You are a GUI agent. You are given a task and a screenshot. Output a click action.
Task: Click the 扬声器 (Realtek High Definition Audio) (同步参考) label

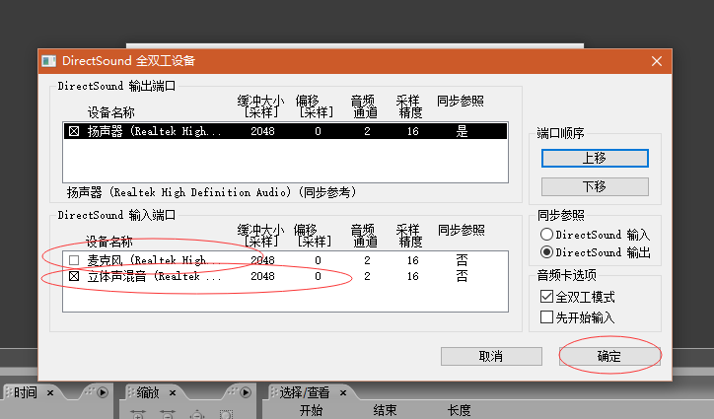pyautogui.click(x=211, y=192)
